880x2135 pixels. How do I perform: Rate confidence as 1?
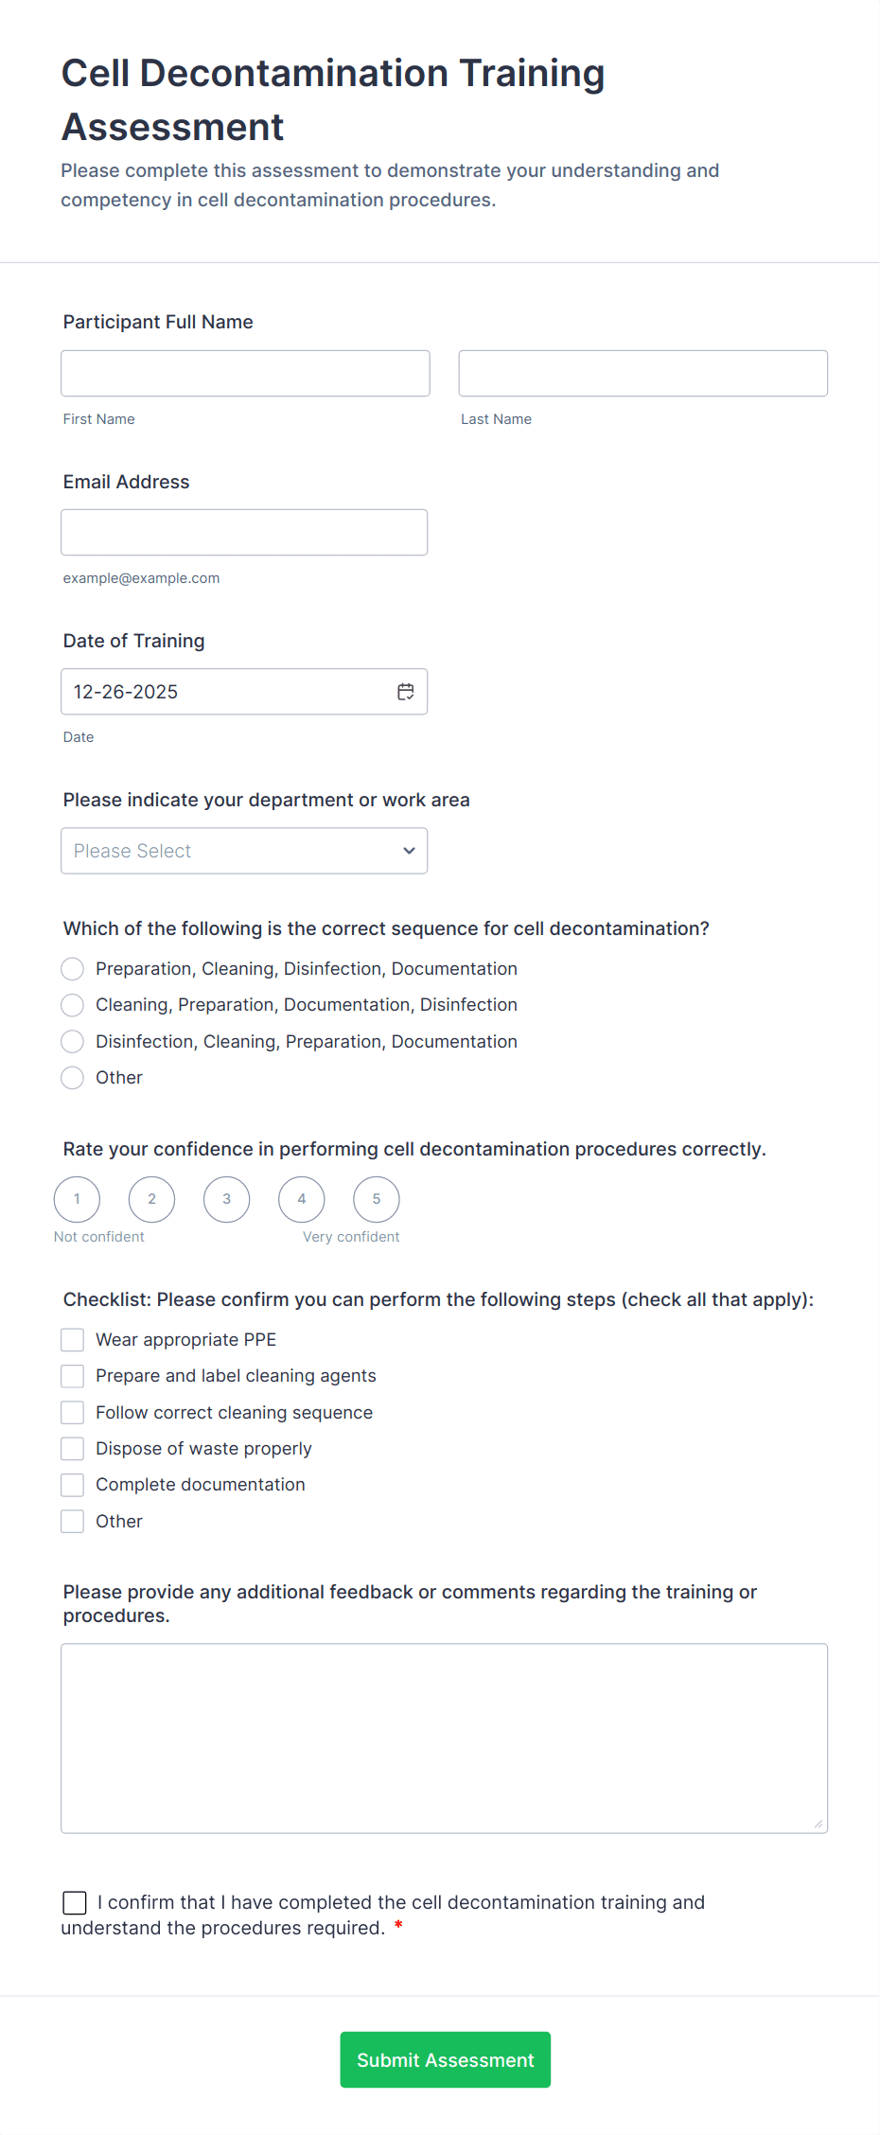coord(77,1199)
